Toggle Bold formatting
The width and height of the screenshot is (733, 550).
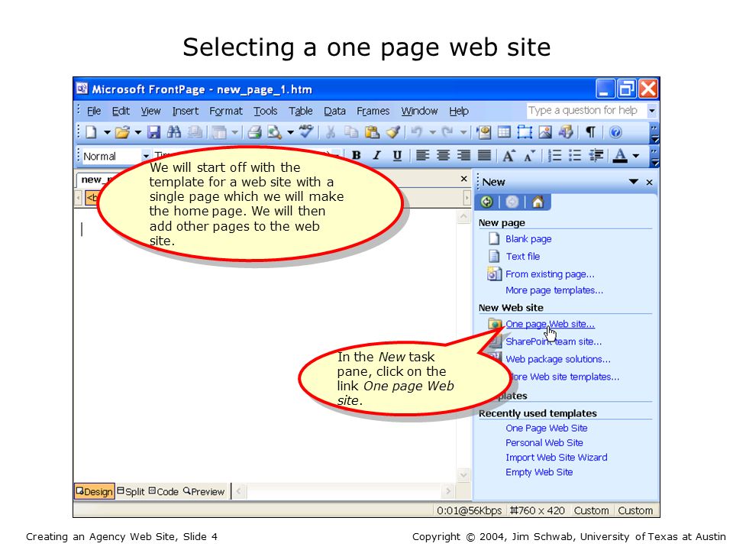(x=357, y=155)
